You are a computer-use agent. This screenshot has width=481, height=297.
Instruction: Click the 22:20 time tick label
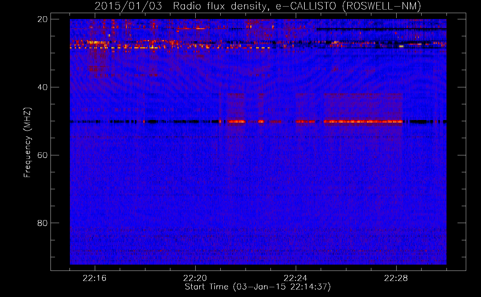tap(195, 278)
